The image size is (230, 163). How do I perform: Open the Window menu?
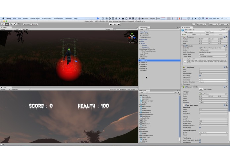(69, 18)
